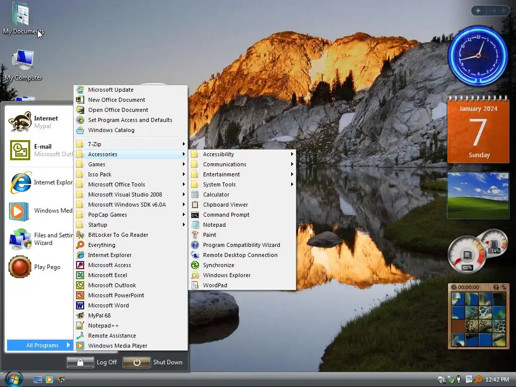Select the Accessories menu entry

coord(131,154)
